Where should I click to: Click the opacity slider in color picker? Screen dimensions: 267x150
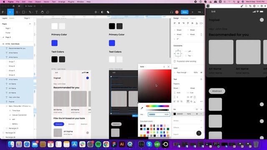[x=158, y=110]
